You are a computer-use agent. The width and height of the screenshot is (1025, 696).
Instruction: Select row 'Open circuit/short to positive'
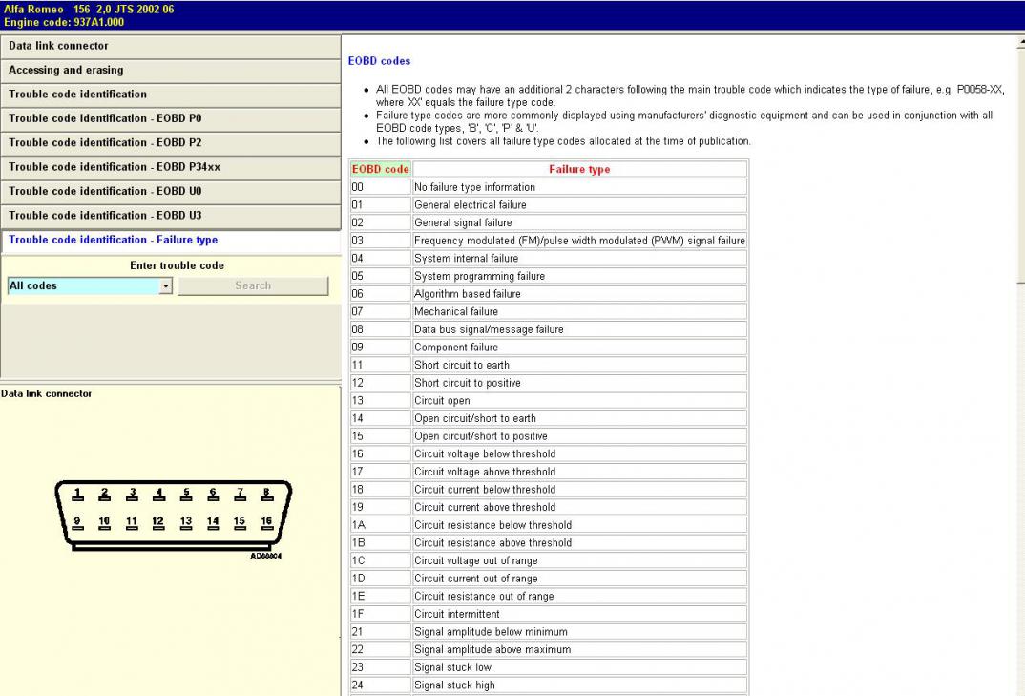coord(549,436)
